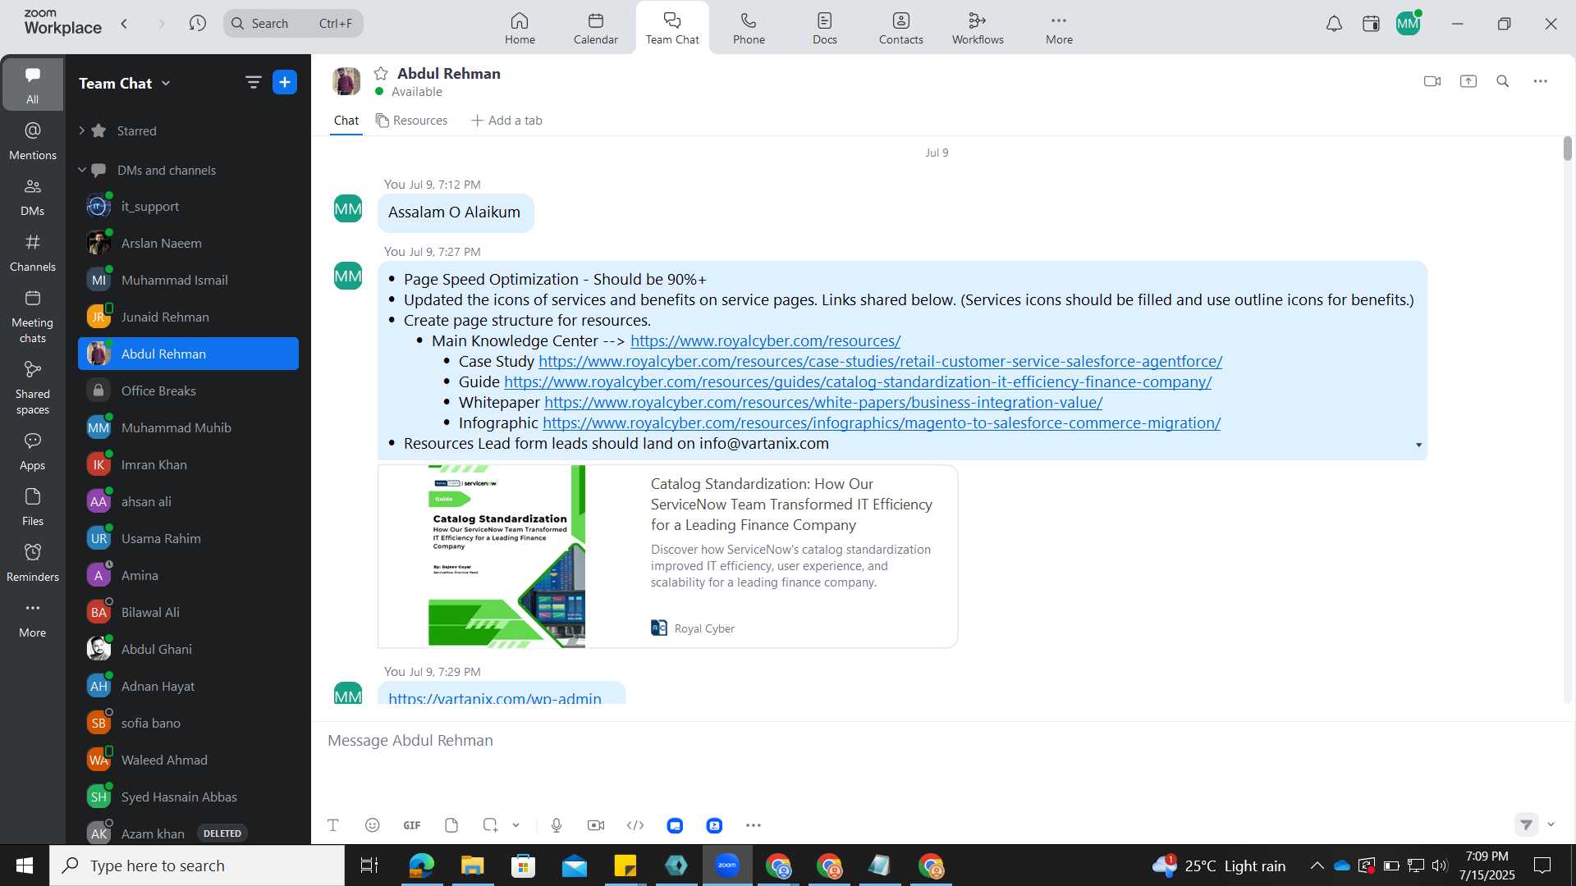This screenshot has height=886, width=1576.
Task: Open the Case Study salesforce-agentforce link
Action: (880, 361)
